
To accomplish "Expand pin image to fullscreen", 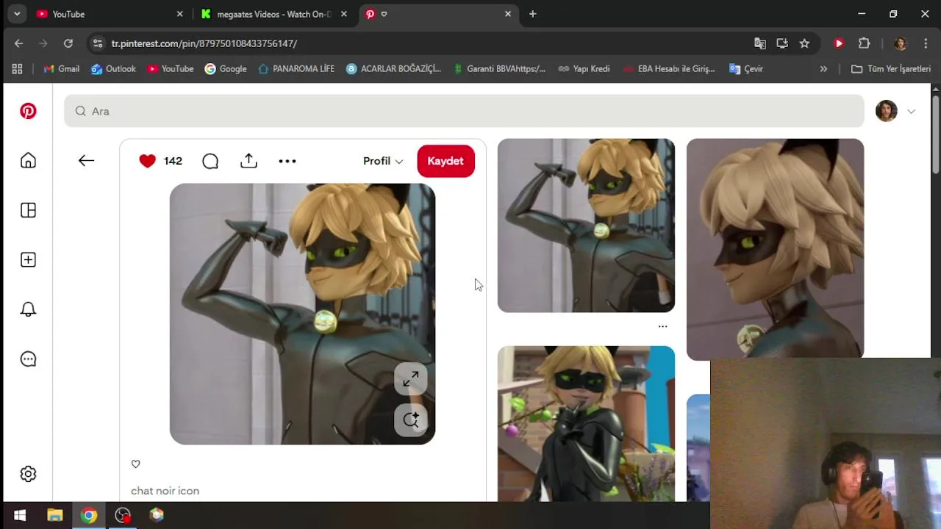I will [x=411, y=379].
